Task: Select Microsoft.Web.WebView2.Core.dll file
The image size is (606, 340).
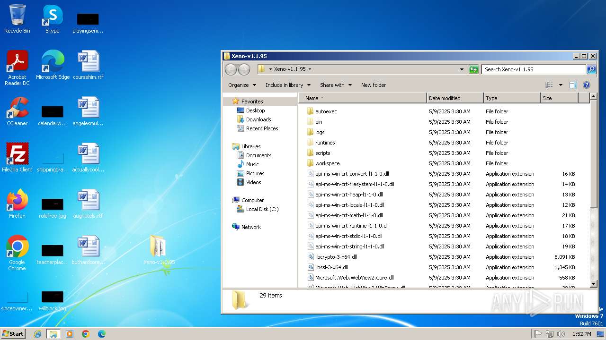Action: point(350,278)
